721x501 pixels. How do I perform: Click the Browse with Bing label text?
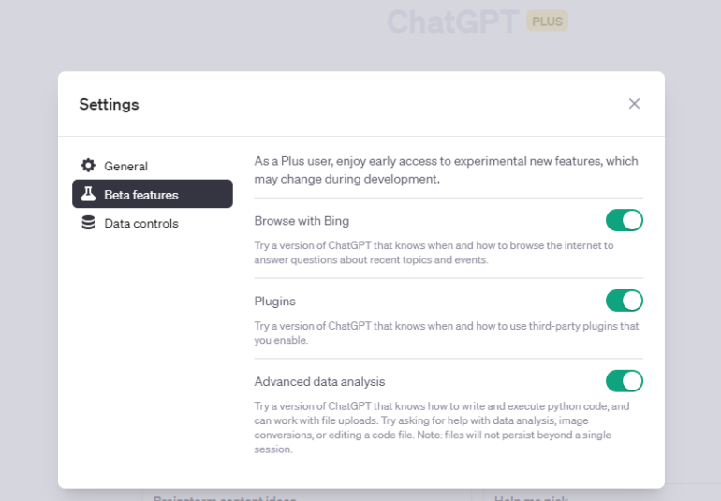tap(302, 221)
